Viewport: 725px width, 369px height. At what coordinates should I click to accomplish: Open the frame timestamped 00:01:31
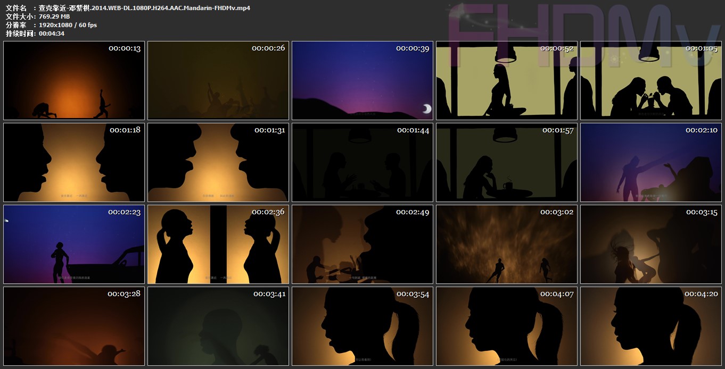[x=218, y=162]
